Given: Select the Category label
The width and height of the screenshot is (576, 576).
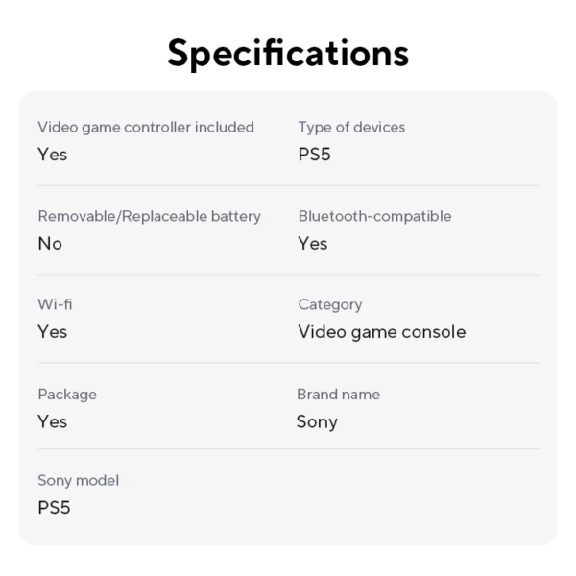Looking at the screenshot, I should 330,305.
